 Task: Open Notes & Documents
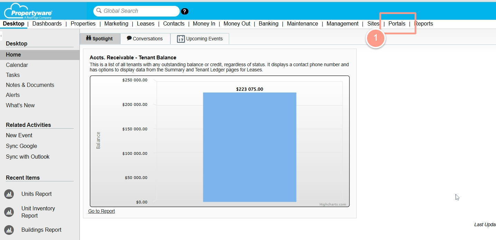coord(30,85)
